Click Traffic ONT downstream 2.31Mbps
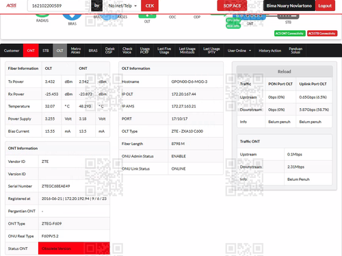The width and height of the screenshot is (342, 256). pos(295,167)
